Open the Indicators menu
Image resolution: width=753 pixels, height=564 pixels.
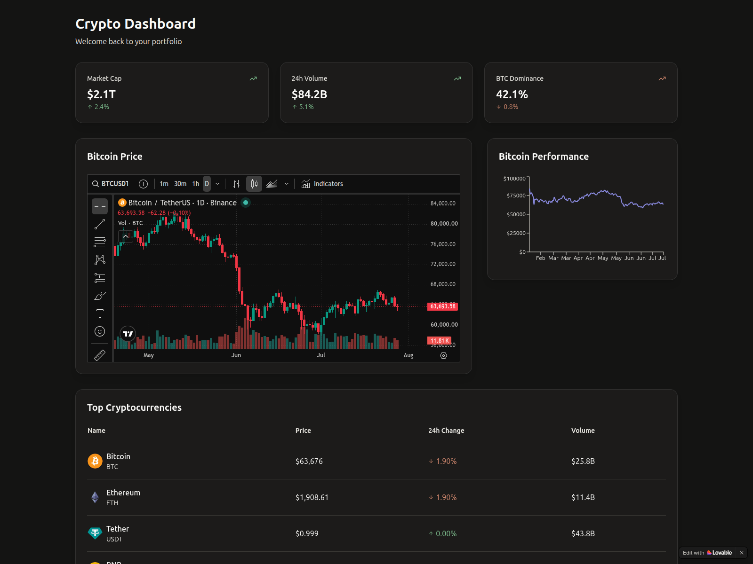point(322,184)
